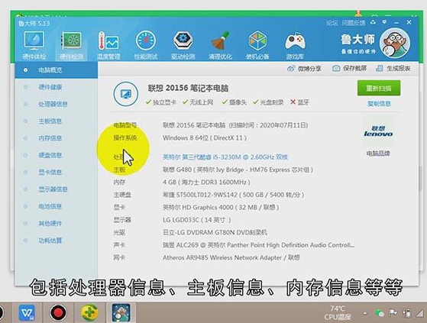Open the 论坛 forum link

[332, 23]
